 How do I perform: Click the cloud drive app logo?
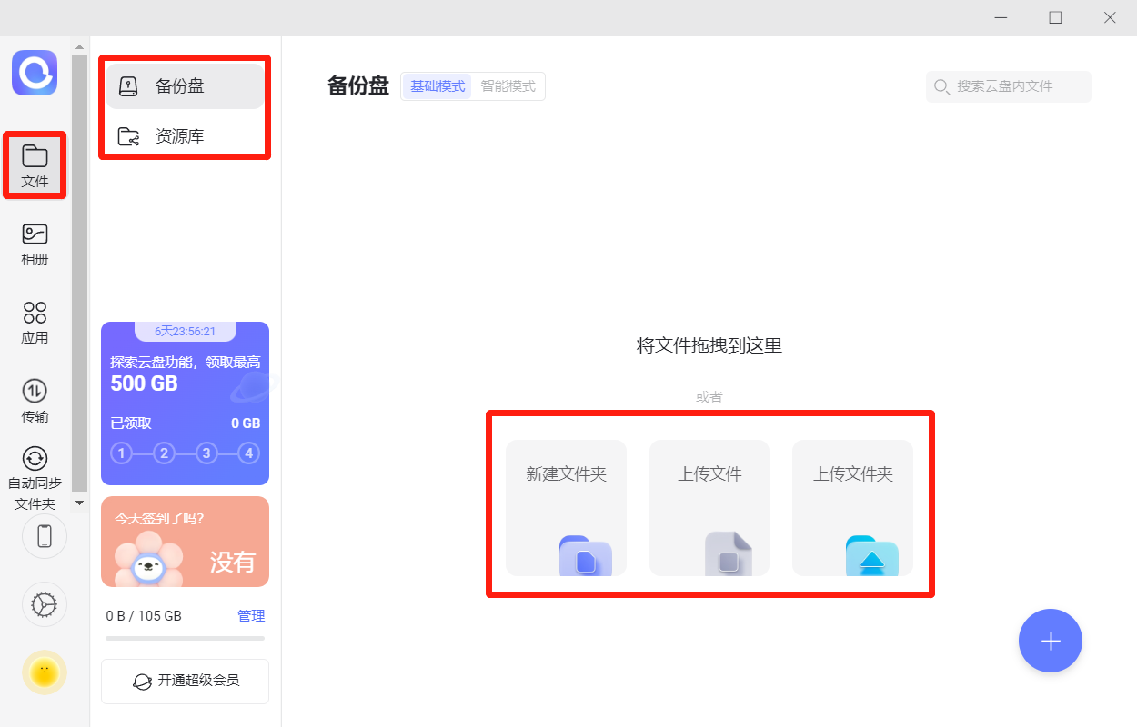tap(35, 73)
